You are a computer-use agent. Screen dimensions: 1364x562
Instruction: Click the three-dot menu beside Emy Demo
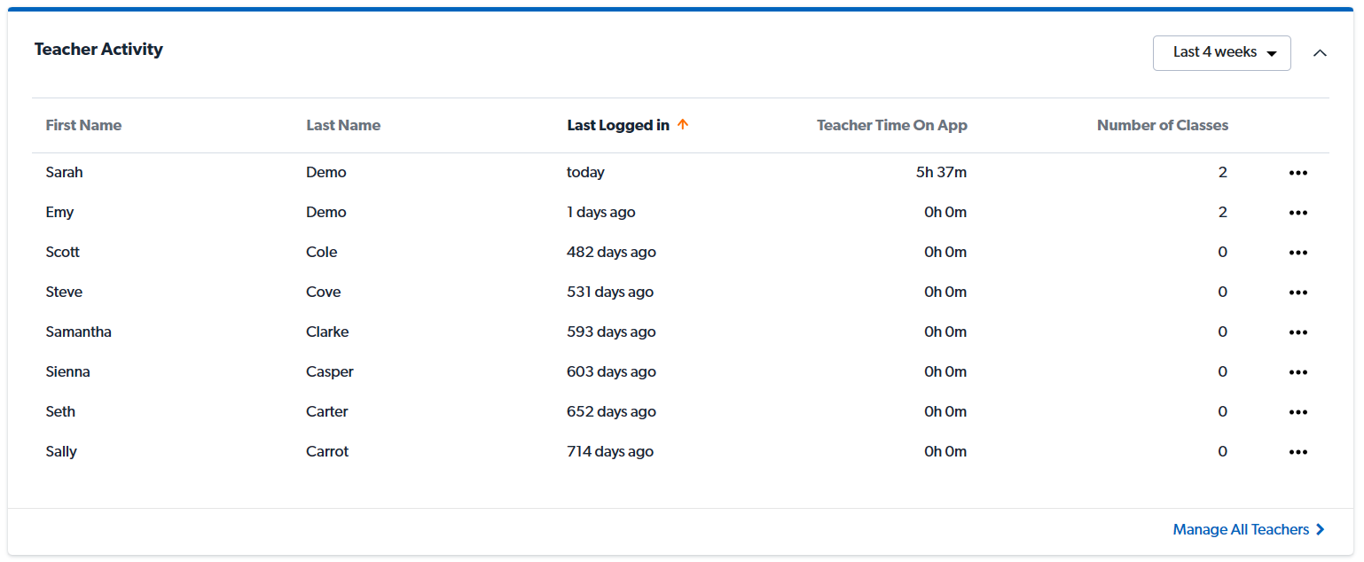(x=1298, y=212)
